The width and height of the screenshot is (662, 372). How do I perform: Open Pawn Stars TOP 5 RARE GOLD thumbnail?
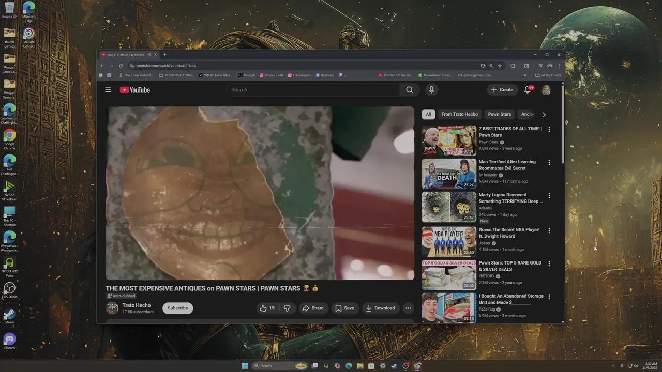[449, 275]
